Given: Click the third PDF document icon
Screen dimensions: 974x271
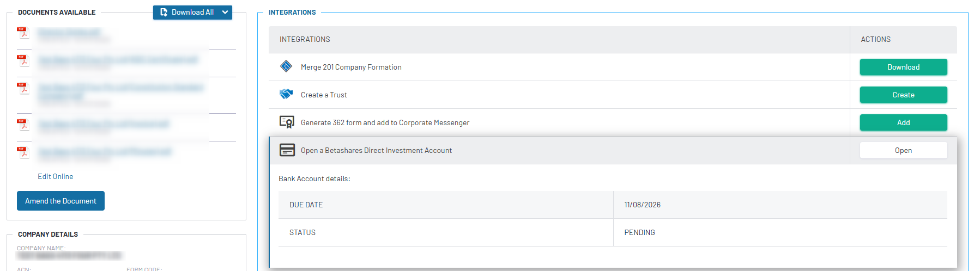Looking at the screenshot, I should pos(23,88).
